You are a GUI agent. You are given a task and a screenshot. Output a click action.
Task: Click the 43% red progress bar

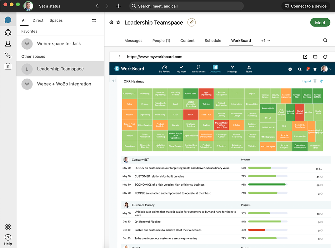[x=268, y=230]
